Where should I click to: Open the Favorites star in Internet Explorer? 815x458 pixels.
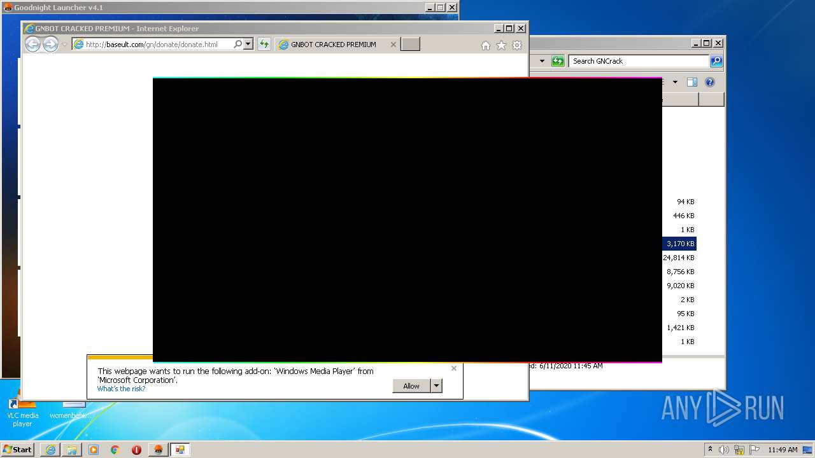click(x=501, y=45)
